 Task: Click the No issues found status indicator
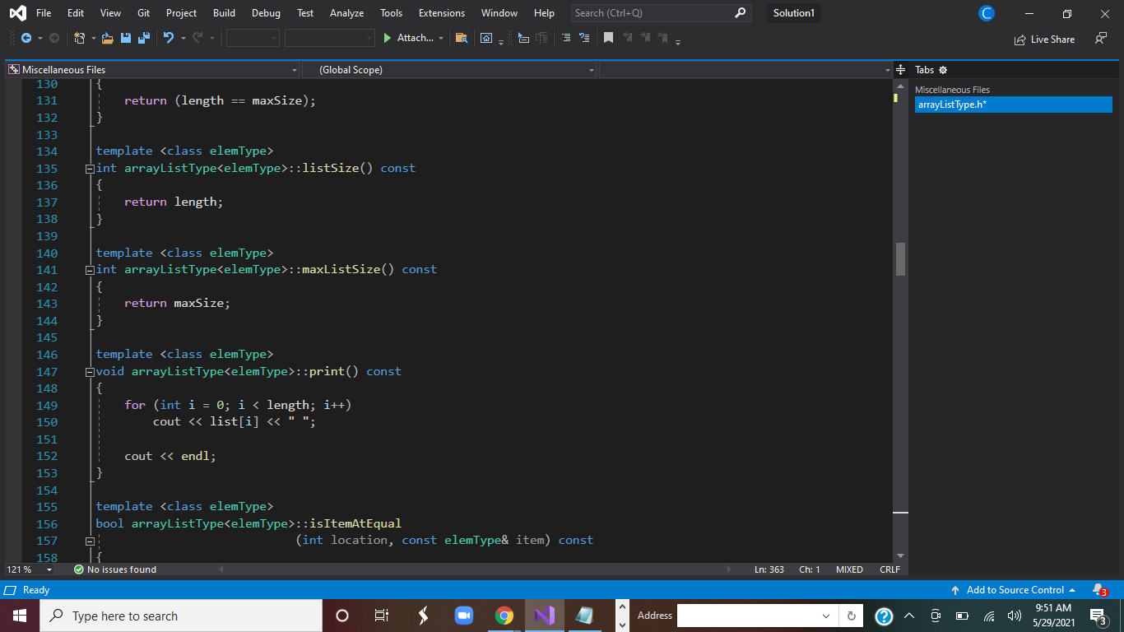click(115, 569)
